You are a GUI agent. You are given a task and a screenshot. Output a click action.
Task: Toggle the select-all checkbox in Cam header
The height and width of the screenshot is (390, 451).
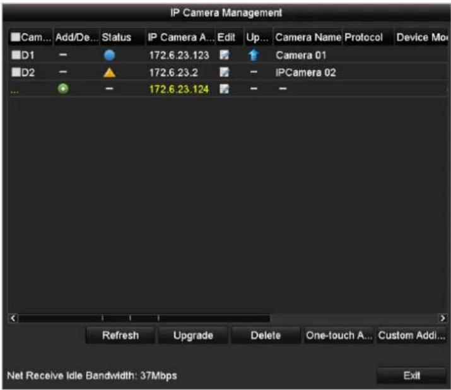coord(15,37)
